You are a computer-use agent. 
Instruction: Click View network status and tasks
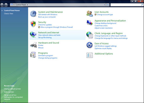[x=49, y=35]
